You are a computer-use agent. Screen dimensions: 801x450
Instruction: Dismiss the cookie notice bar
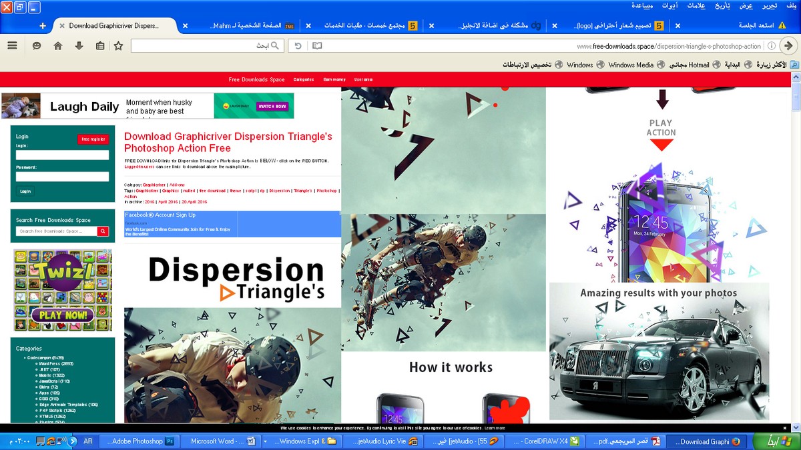784,428
